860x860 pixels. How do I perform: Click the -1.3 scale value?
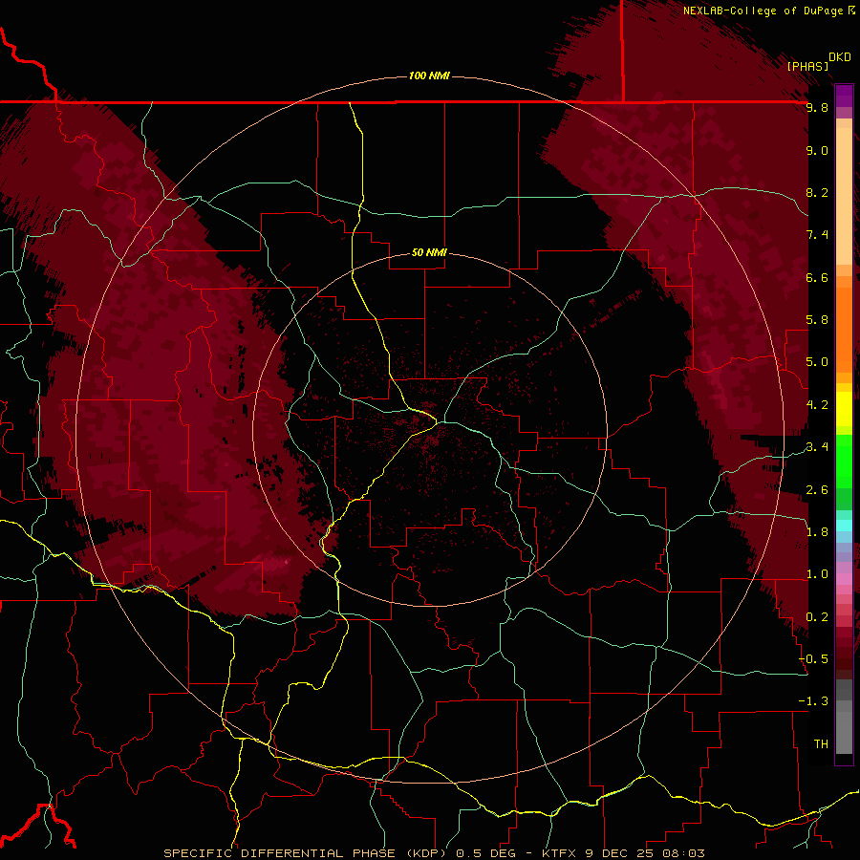(x=814, y=701)
